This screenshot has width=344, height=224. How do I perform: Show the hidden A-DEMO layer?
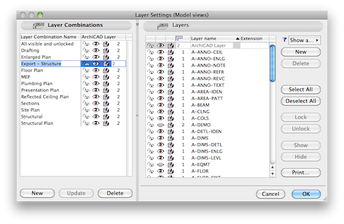(160, 125)
